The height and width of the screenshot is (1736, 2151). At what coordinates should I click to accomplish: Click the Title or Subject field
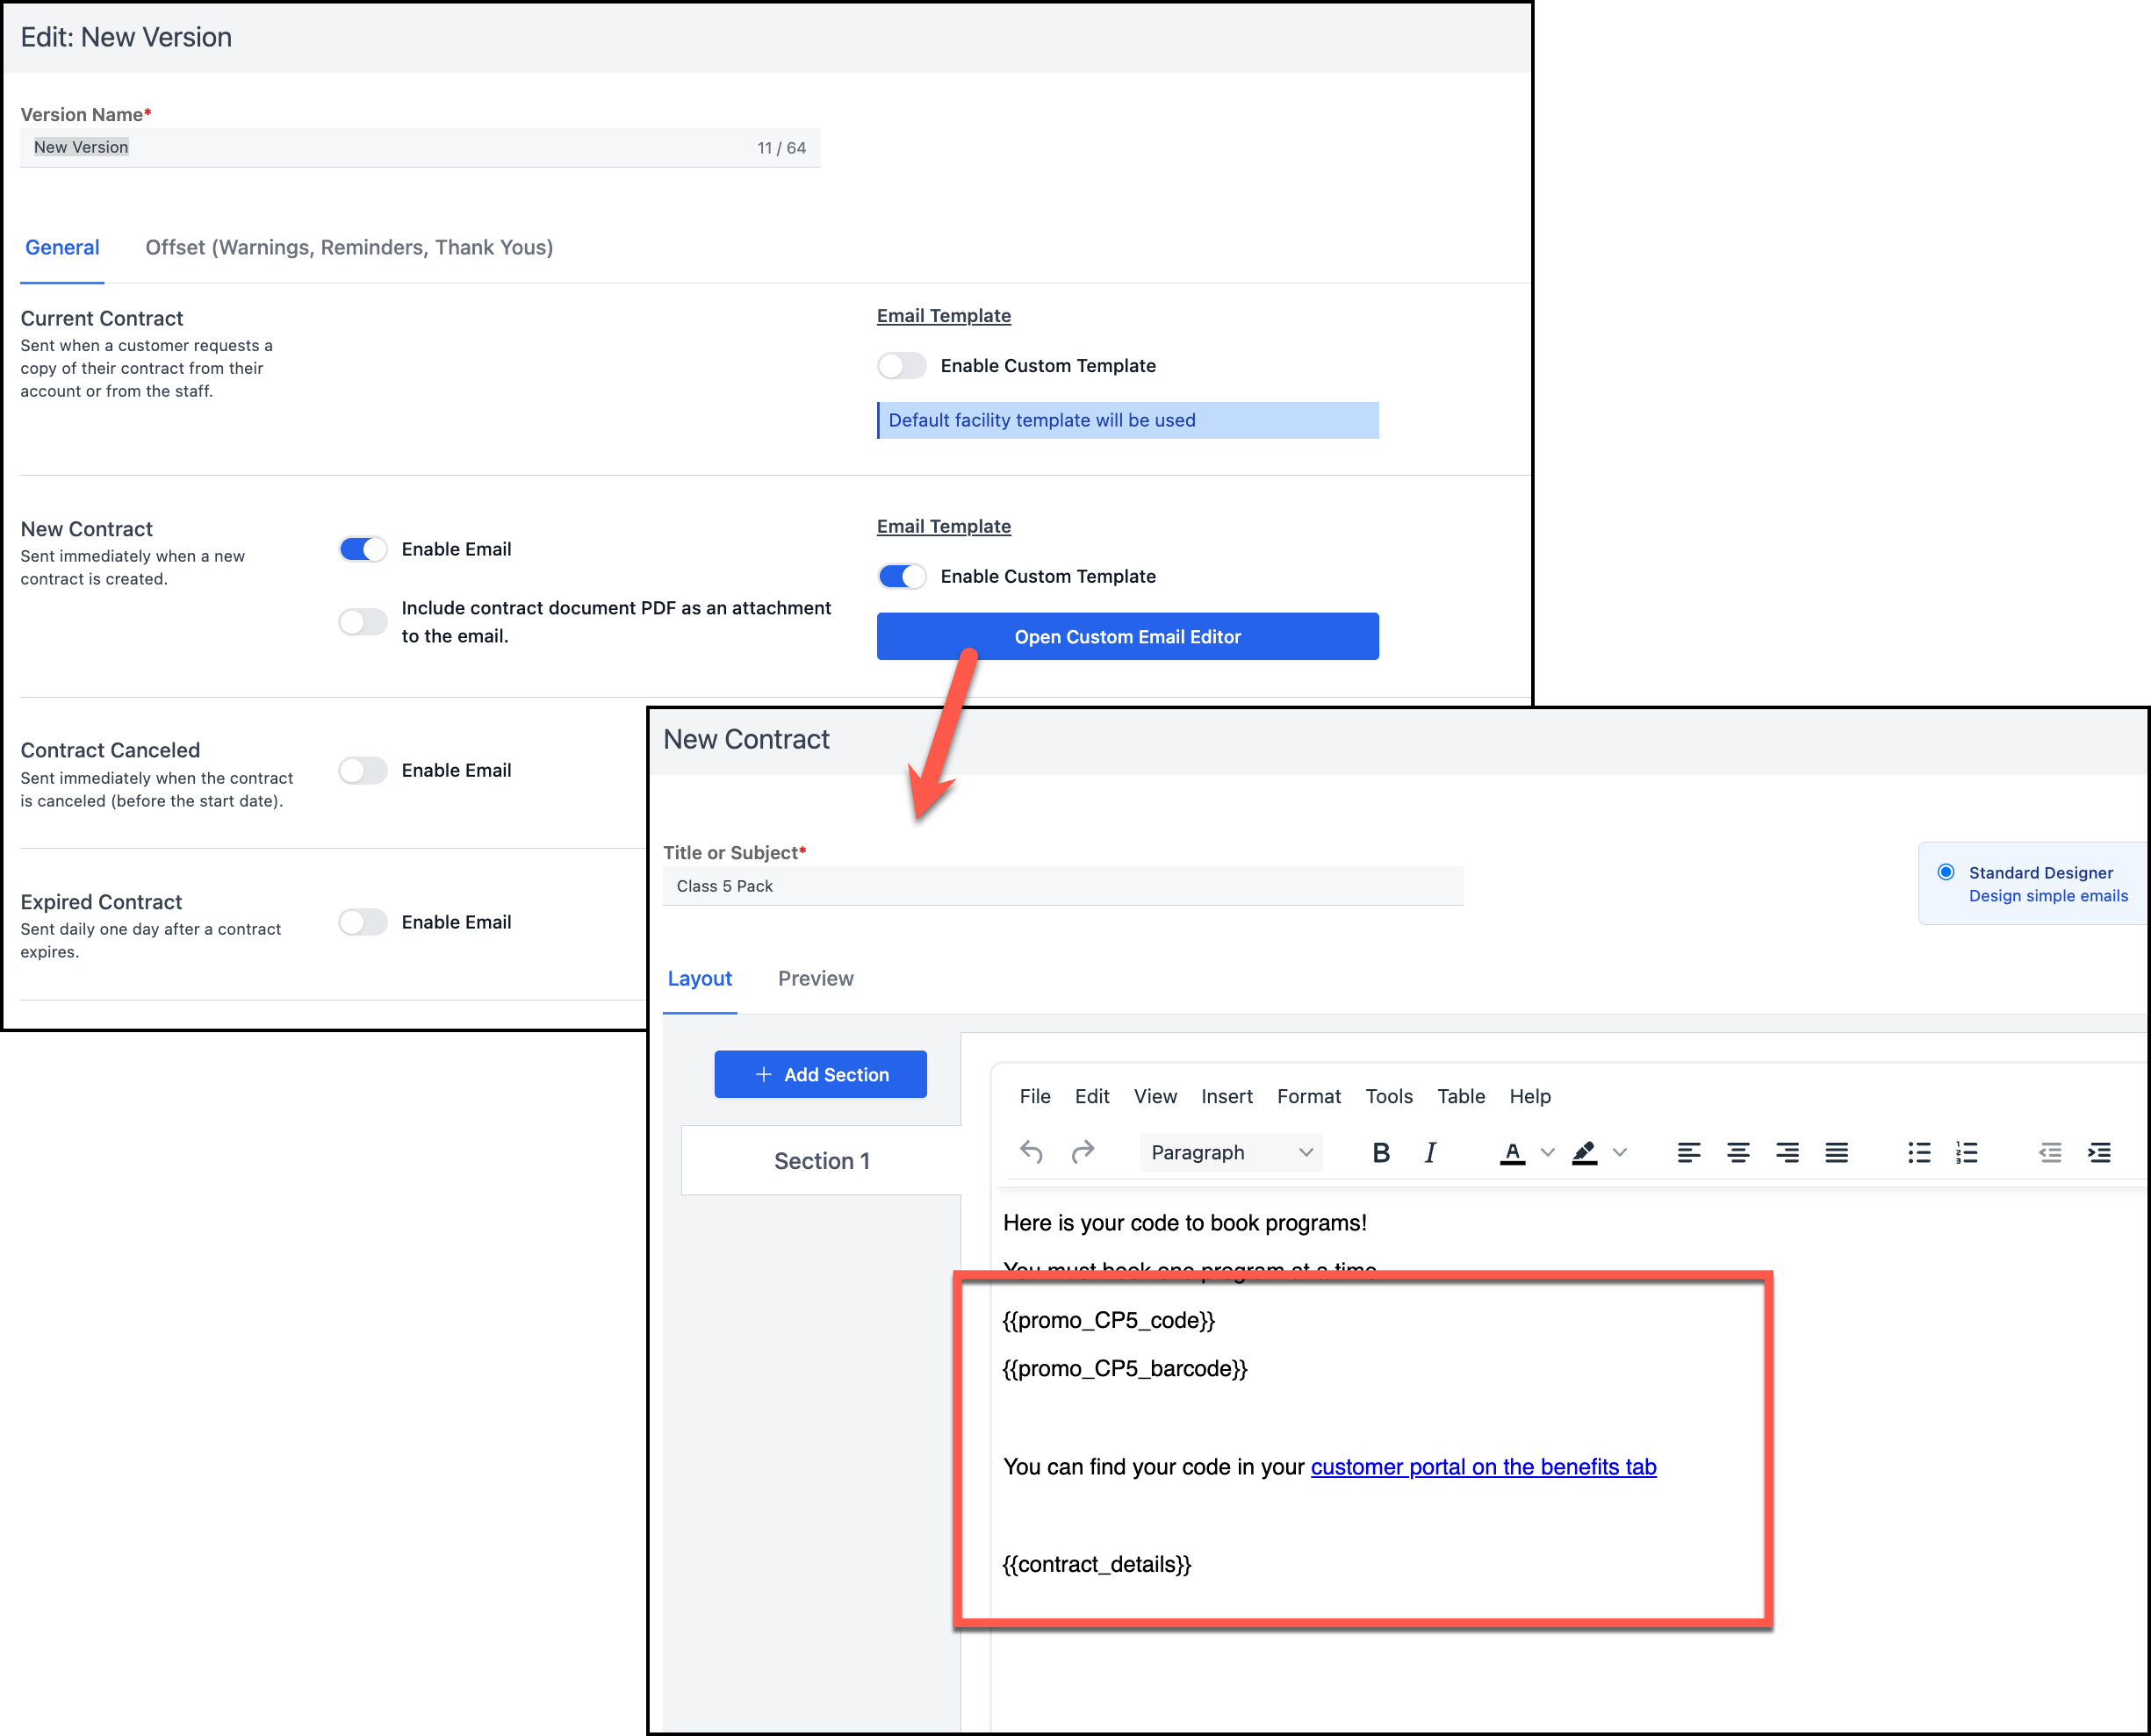pyautogui.click(x=1061, y=886)
